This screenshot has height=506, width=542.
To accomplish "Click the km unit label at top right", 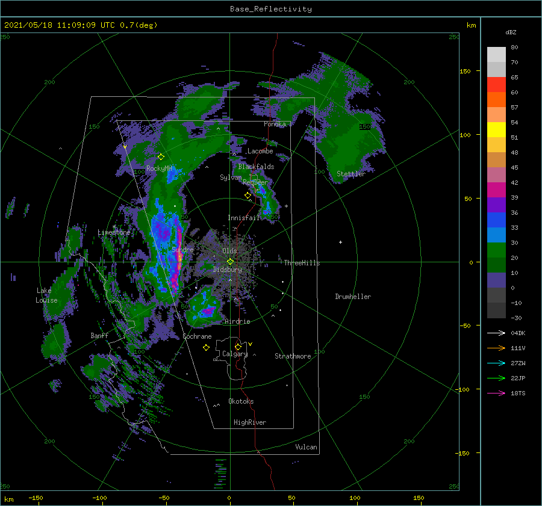I will pos(471,25).
